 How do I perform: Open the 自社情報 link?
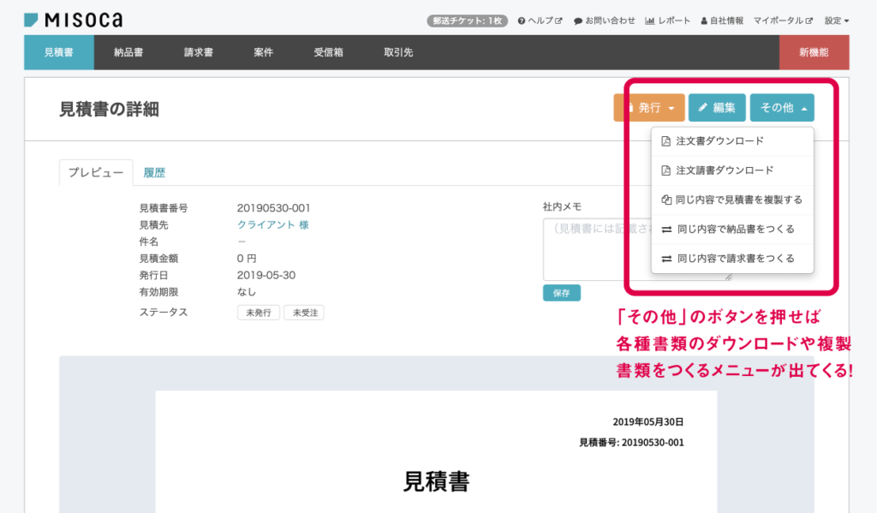point(722,21)
